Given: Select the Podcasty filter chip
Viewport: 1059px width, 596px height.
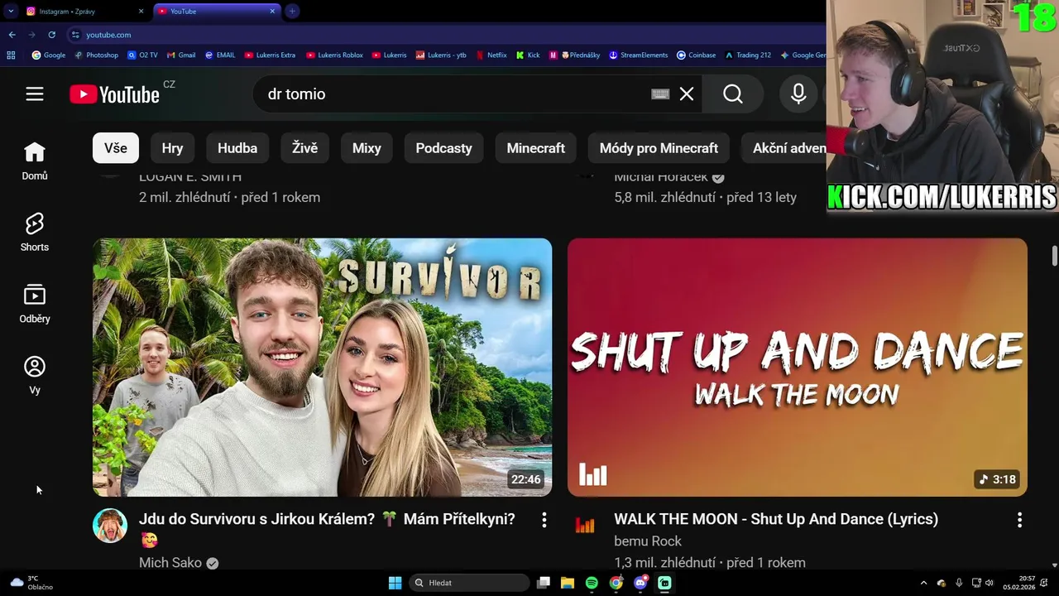Looking at the screenshot, I should [x=443, y=148].
